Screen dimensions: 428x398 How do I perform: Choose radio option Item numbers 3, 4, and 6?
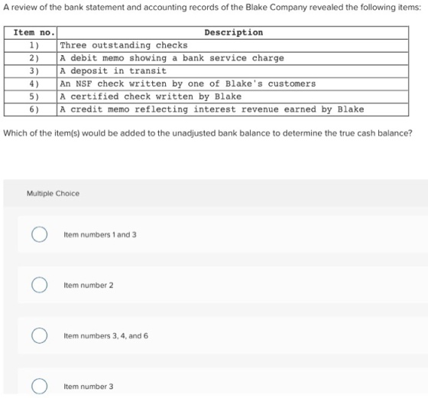(x=39, y=336)
